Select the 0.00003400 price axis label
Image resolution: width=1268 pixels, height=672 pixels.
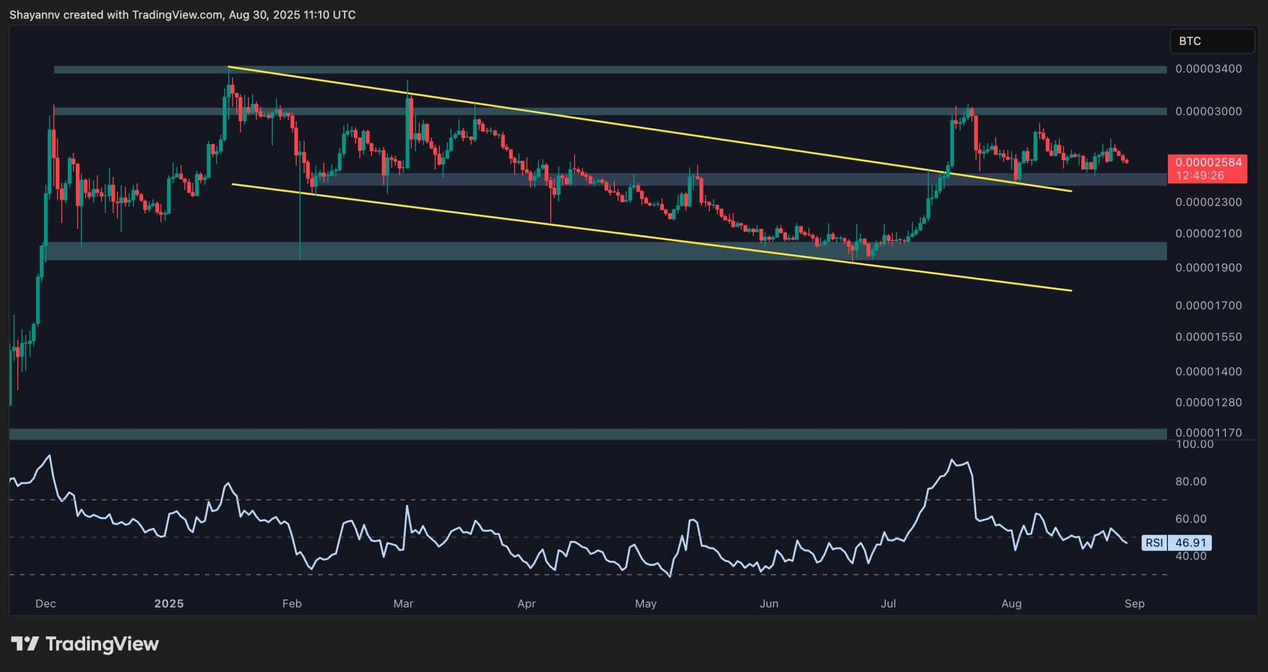point(1208,69)
